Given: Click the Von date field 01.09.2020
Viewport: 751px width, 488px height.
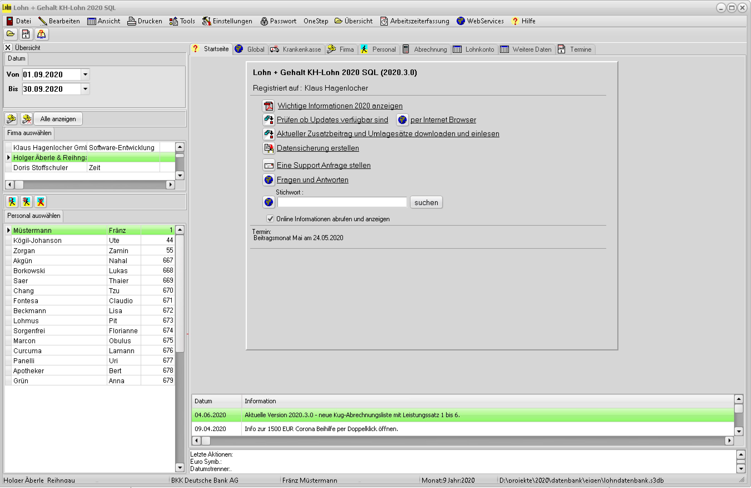Looking at the screenshot, I should pos(51,74).
